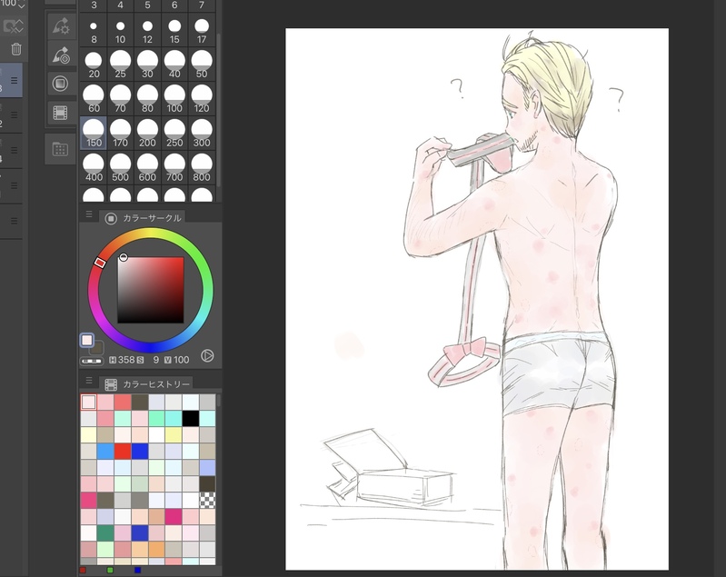Pick the black swatch in the color history
Image resolution: width=726 pixels, height=577 pixels.
pyautogui.click(x=190, y=418)
